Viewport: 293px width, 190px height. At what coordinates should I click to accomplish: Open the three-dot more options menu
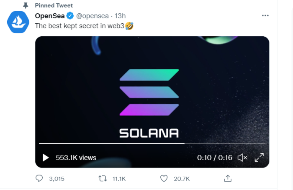[x=265, y=16]
